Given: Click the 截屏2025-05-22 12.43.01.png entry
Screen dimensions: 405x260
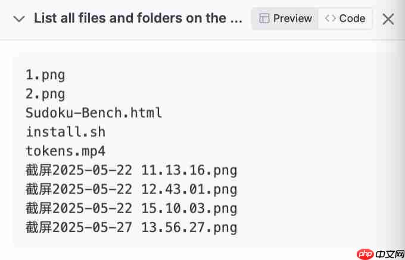Looking at the screenshot, I should point(131,190).
